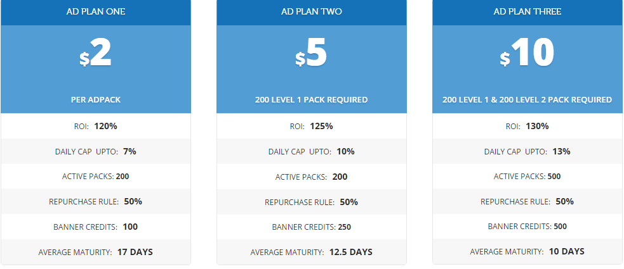
Task: Click Active Packs 500 in plan three
Action: point(527,177)
